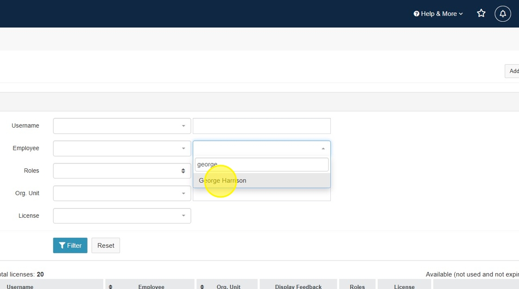Click the Add button
Screen dimensions: 519x289
pyautogui.click(x=513, y=71)
